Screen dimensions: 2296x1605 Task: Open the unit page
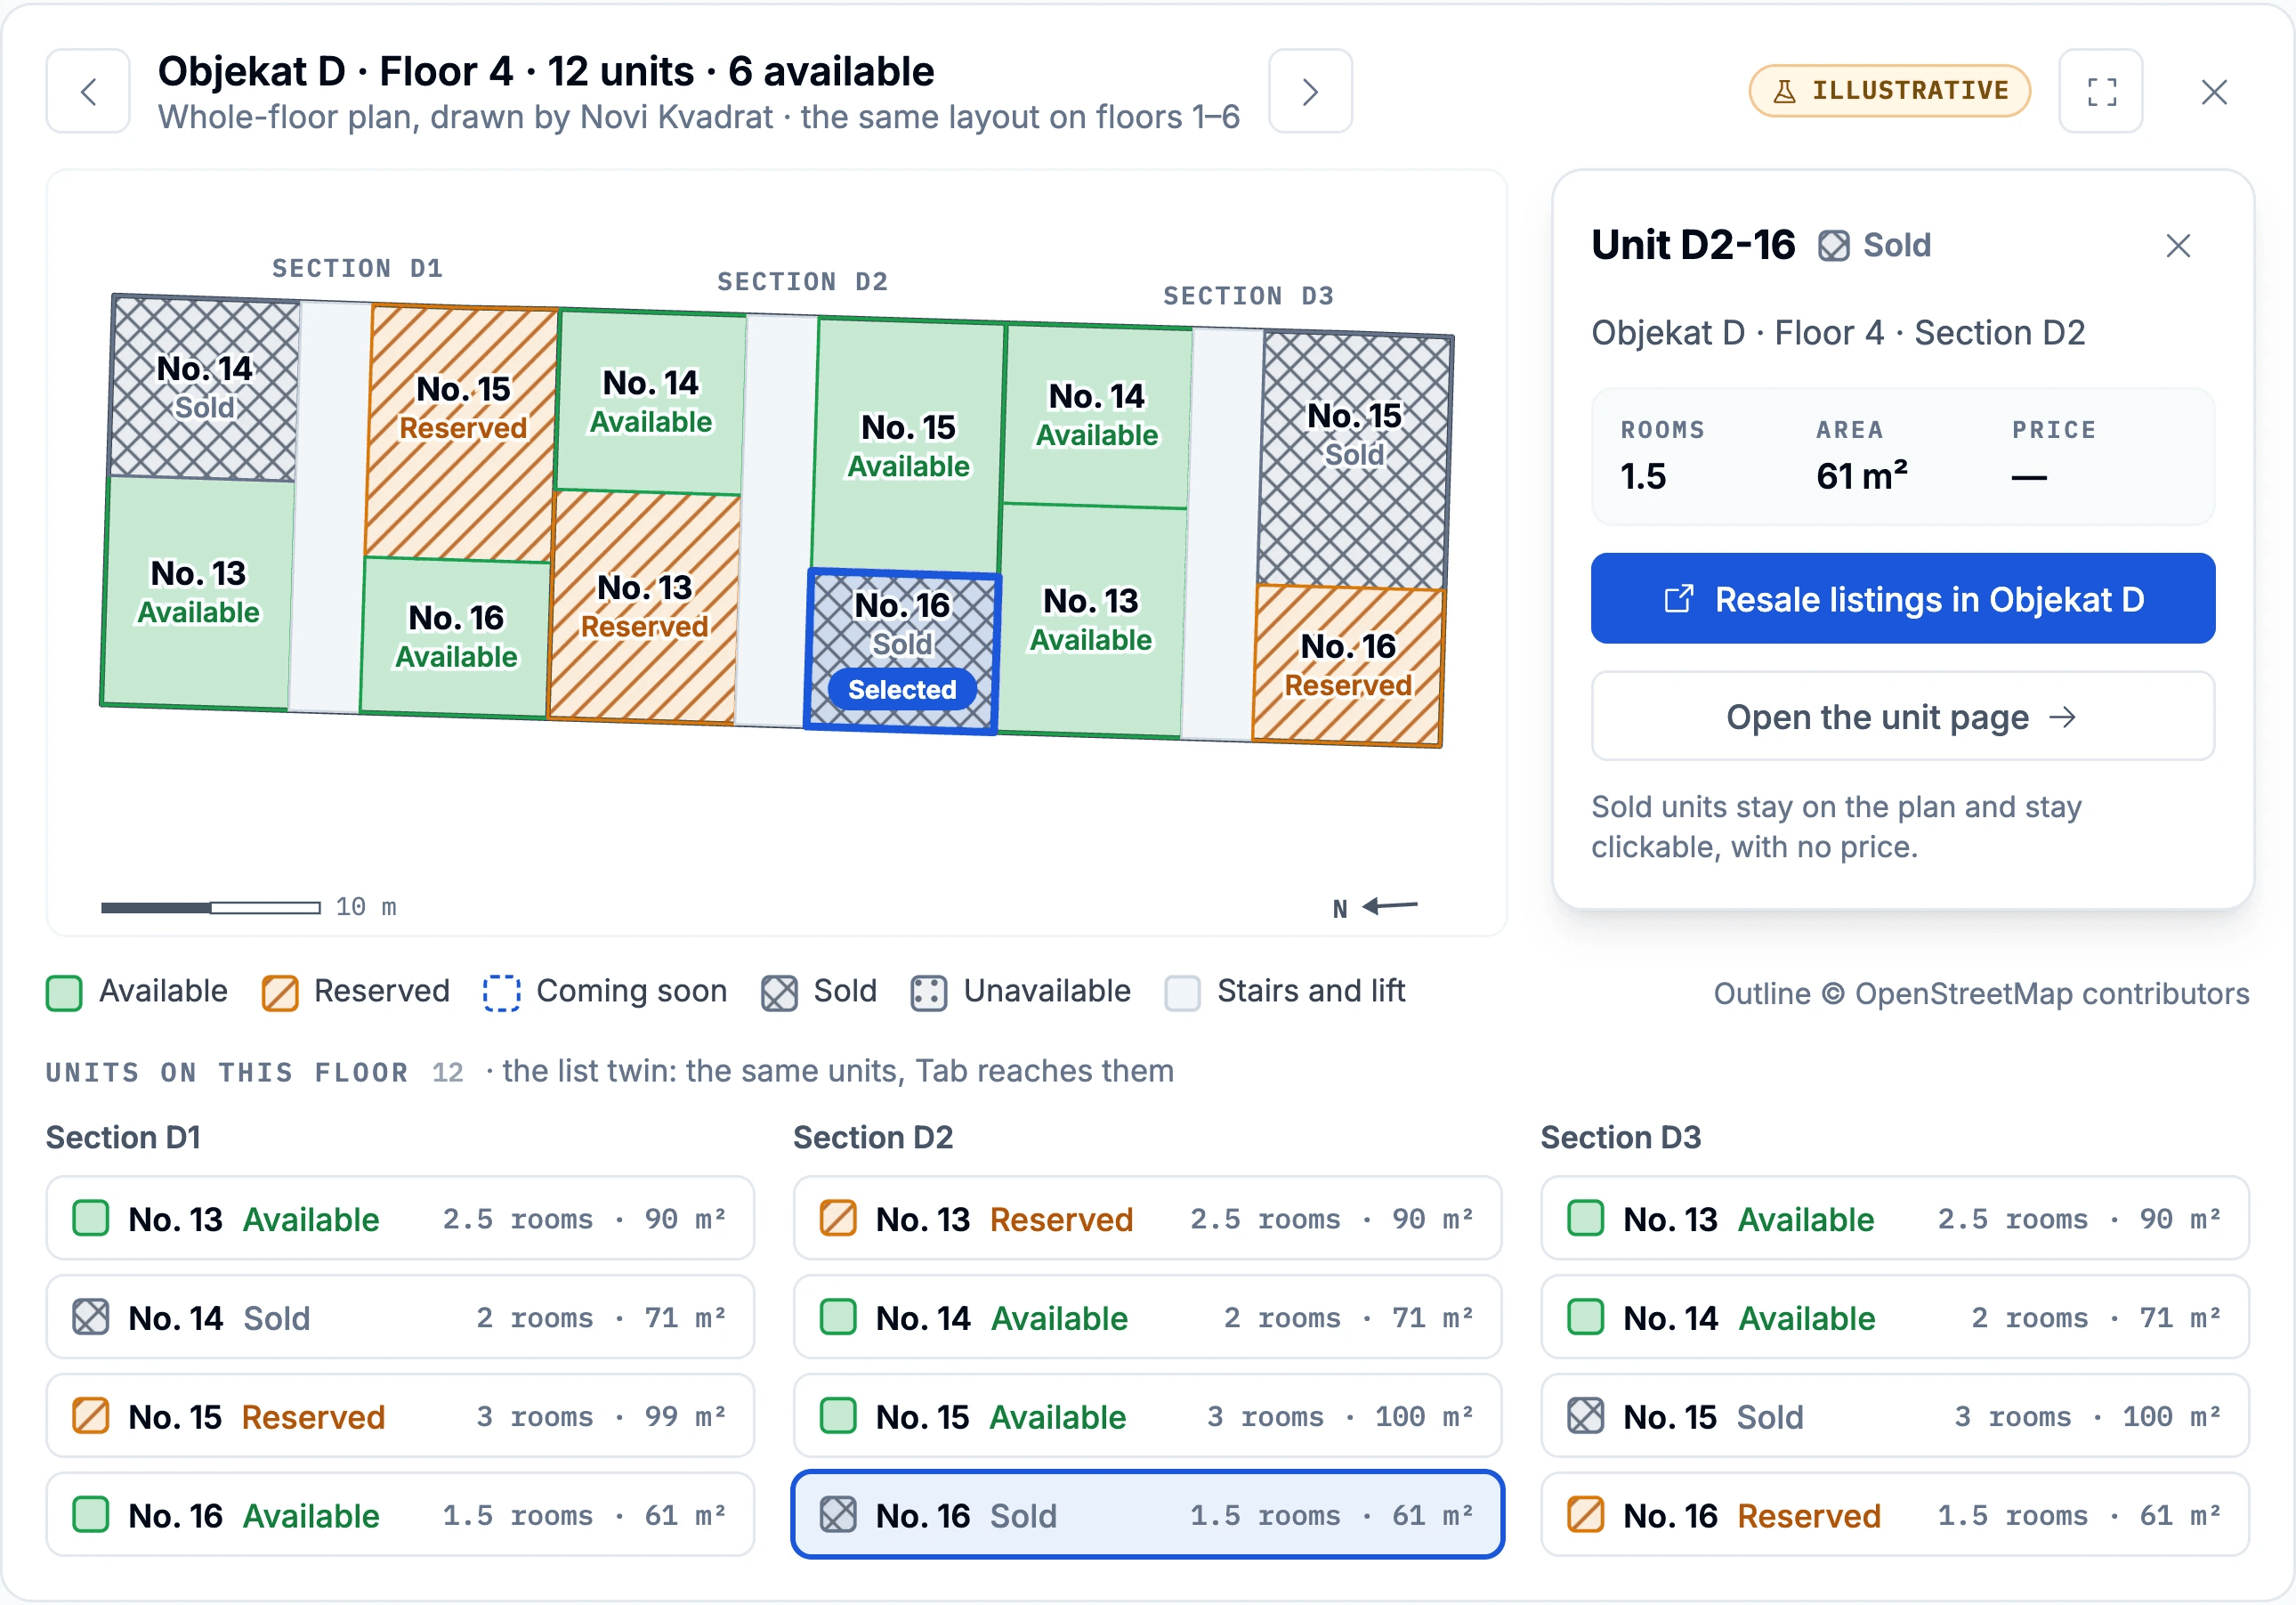point(1902,716)
